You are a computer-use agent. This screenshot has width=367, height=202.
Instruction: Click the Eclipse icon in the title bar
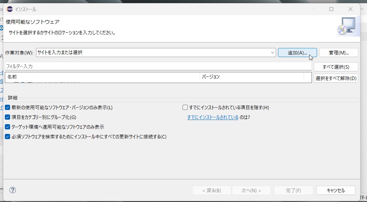point(10,9)
